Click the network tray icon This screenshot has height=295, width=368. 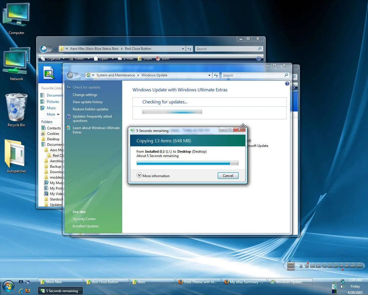(x=342, y=281)
